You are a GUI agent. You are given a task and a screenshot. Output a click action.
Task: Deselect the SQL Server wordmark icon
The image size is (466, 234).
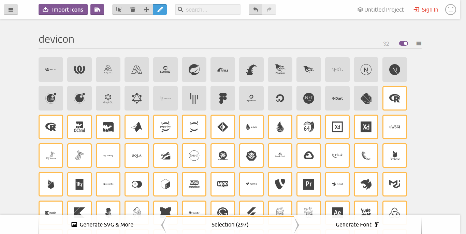click(51, 156)
